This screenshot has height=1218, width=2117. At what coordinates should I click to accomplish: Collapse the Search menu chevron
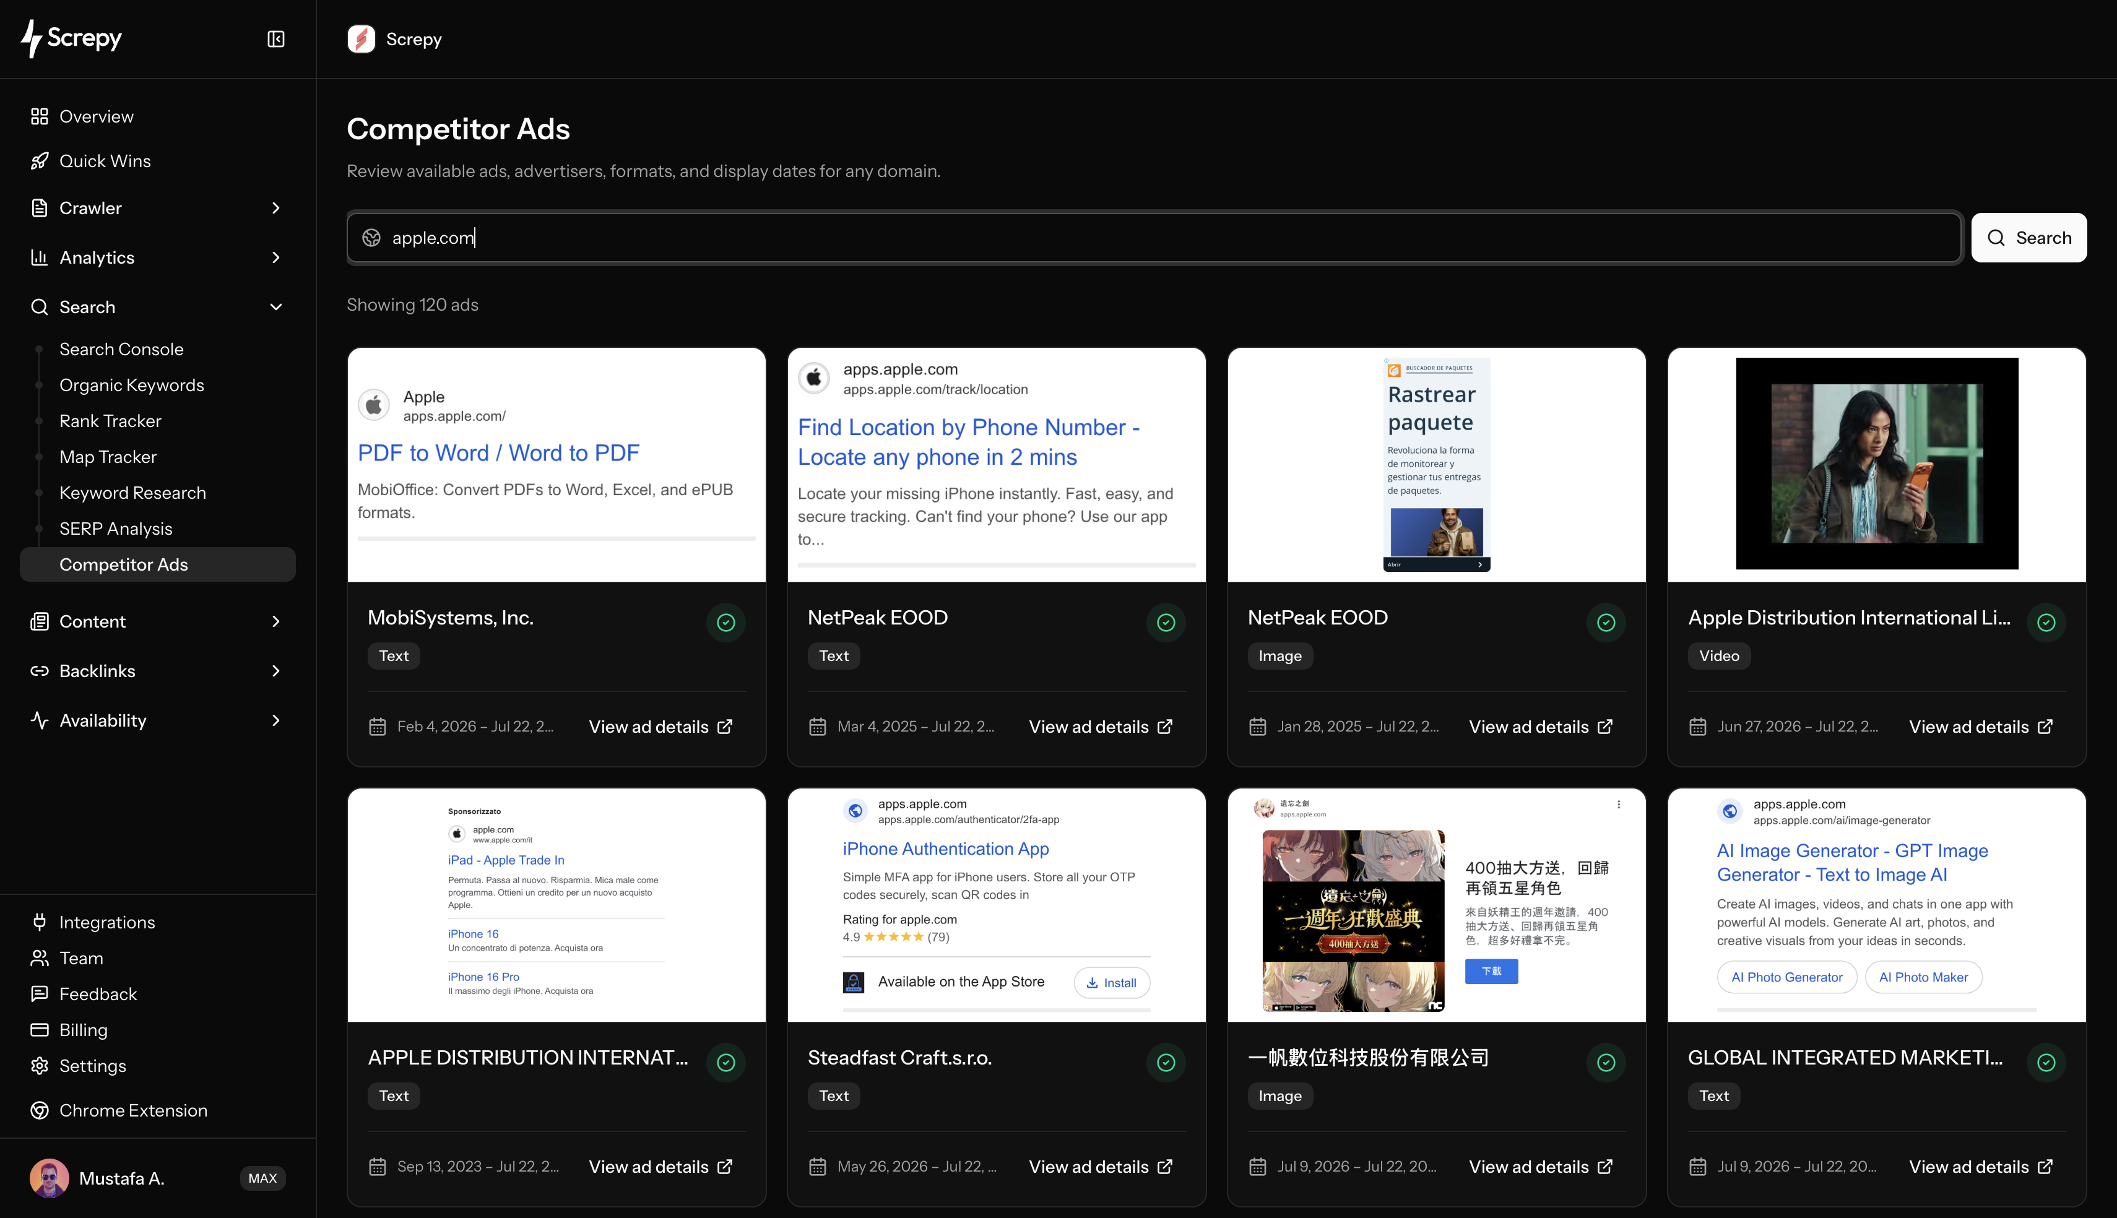tap(276, 307)
